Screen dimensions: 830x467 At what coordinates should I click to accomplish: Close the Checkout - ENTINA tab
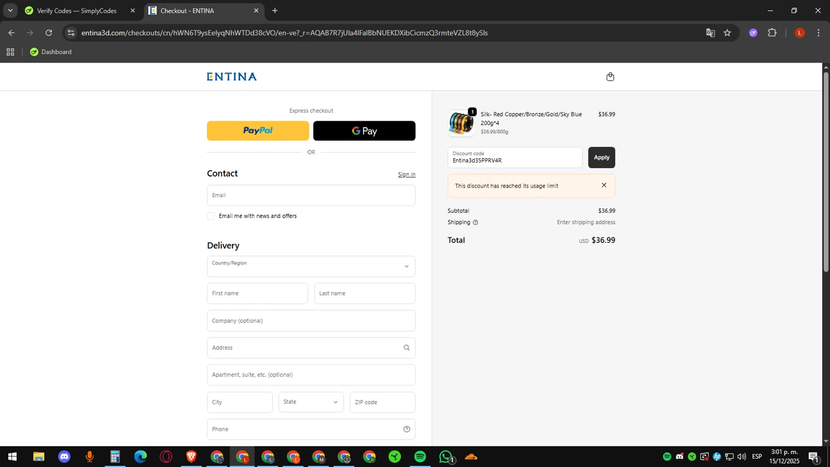coord(256,11)
